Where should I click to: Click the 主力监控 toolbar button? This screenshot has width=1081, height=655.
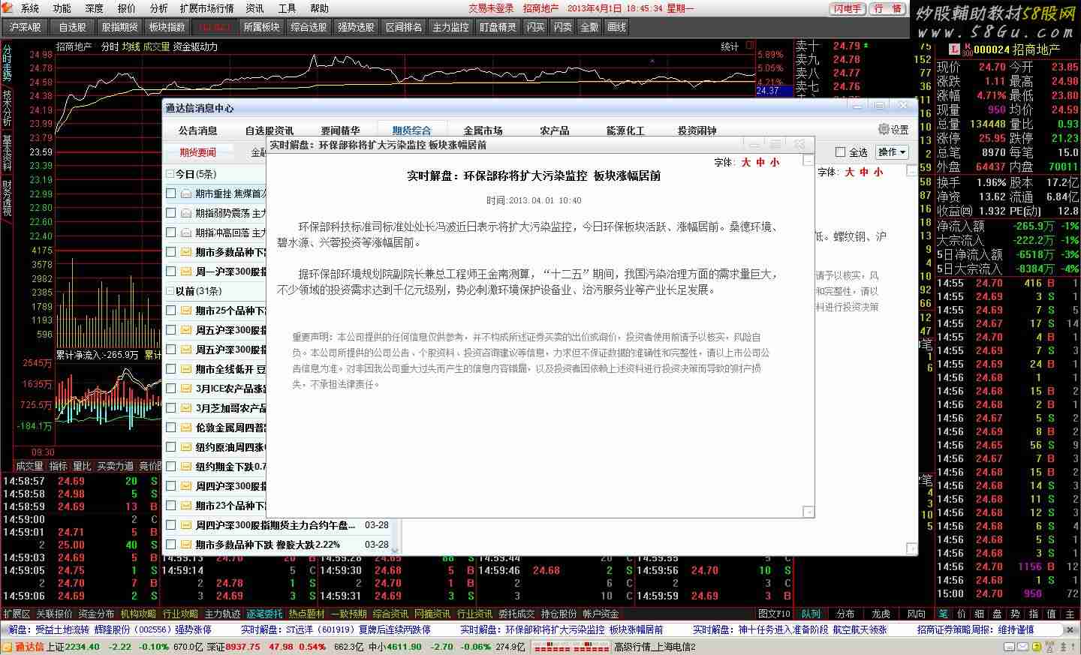[450, 27]
